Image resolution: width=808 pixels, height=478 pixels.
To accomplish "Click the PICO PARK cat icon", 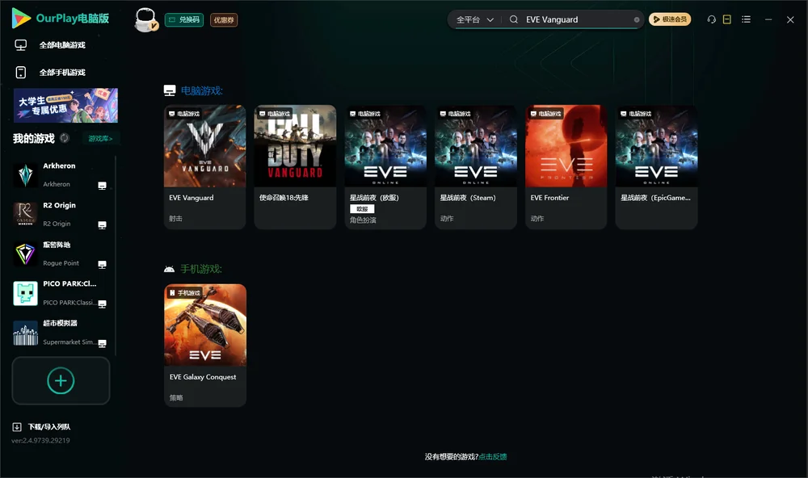I will (x=25, y=294).
